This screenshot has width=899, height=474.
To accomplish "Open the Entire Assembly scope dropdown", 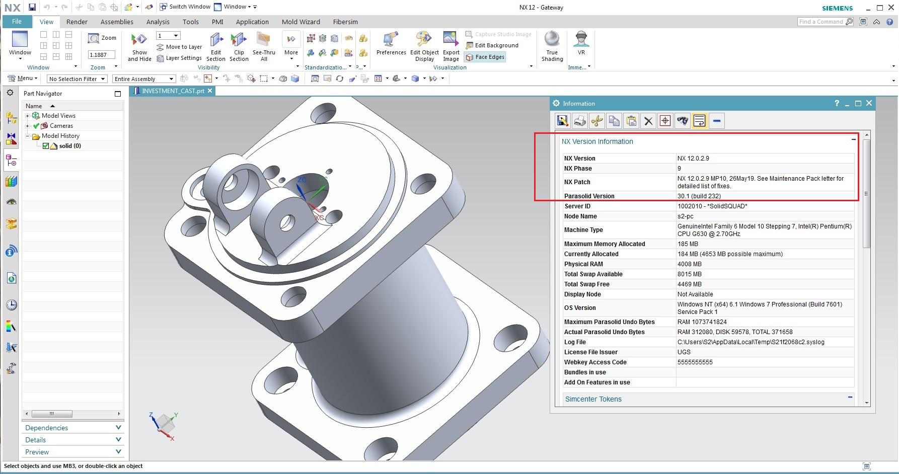I will 144,79.
